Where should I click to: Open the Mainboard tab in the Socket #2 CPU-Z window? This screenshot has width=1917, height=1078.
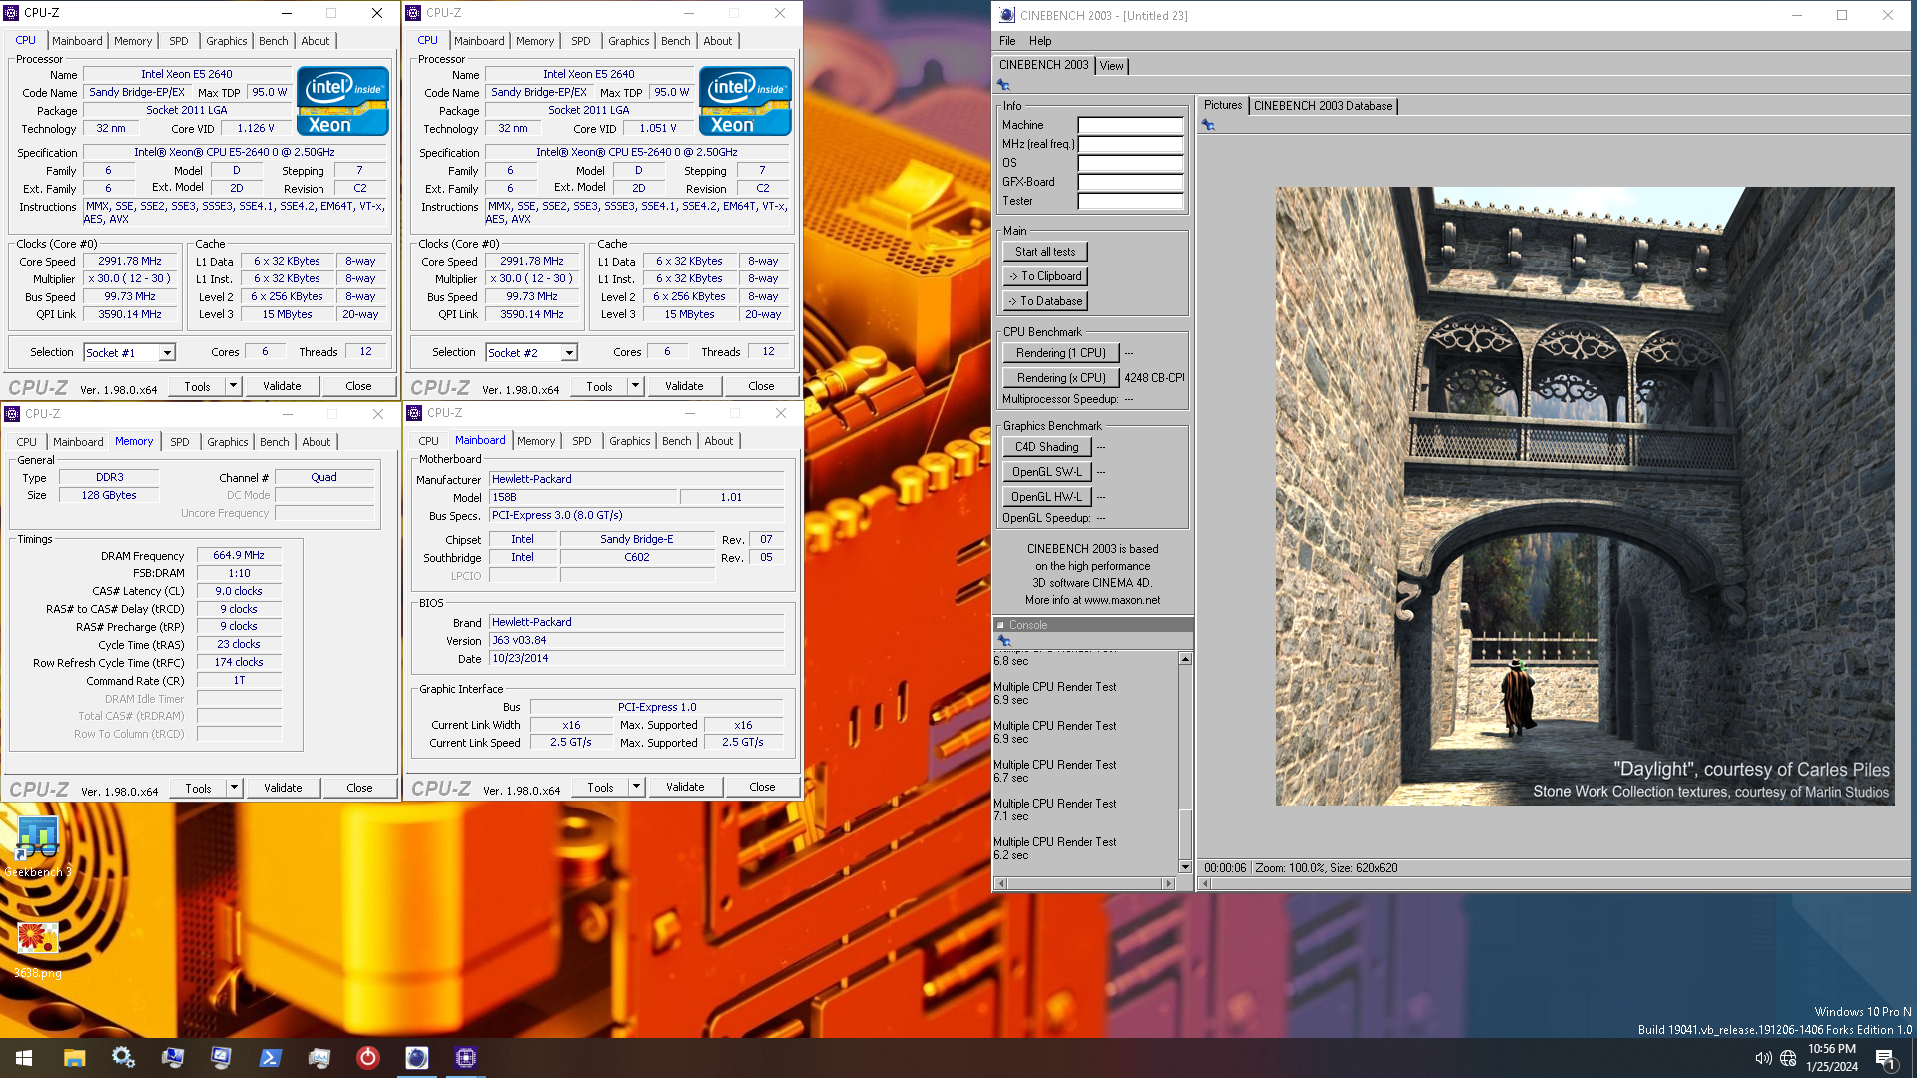click(x=479, y=41)
